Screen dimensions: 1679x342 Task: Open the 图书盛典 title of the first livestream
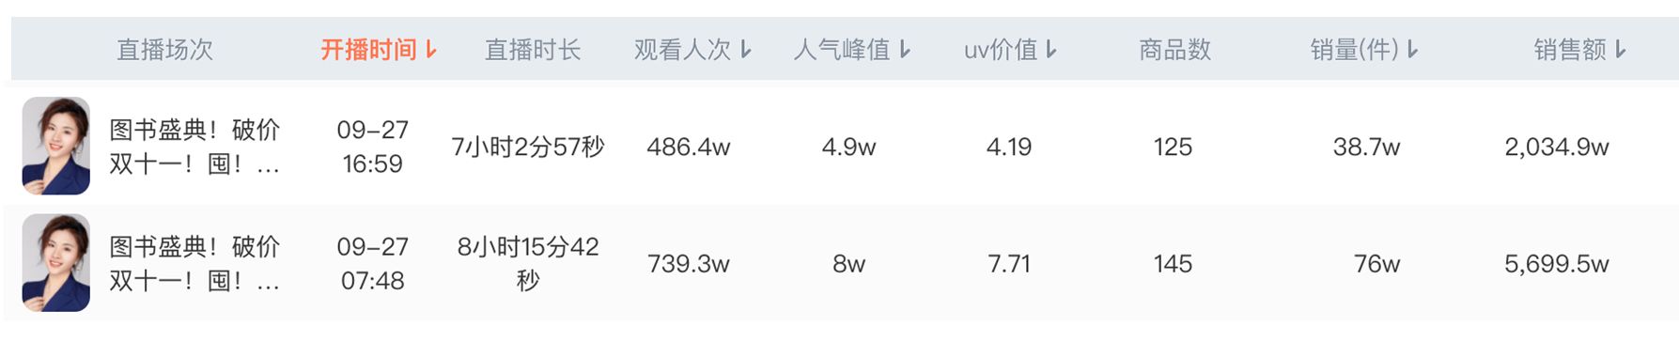pyautogui.click(x=194, y=147)
